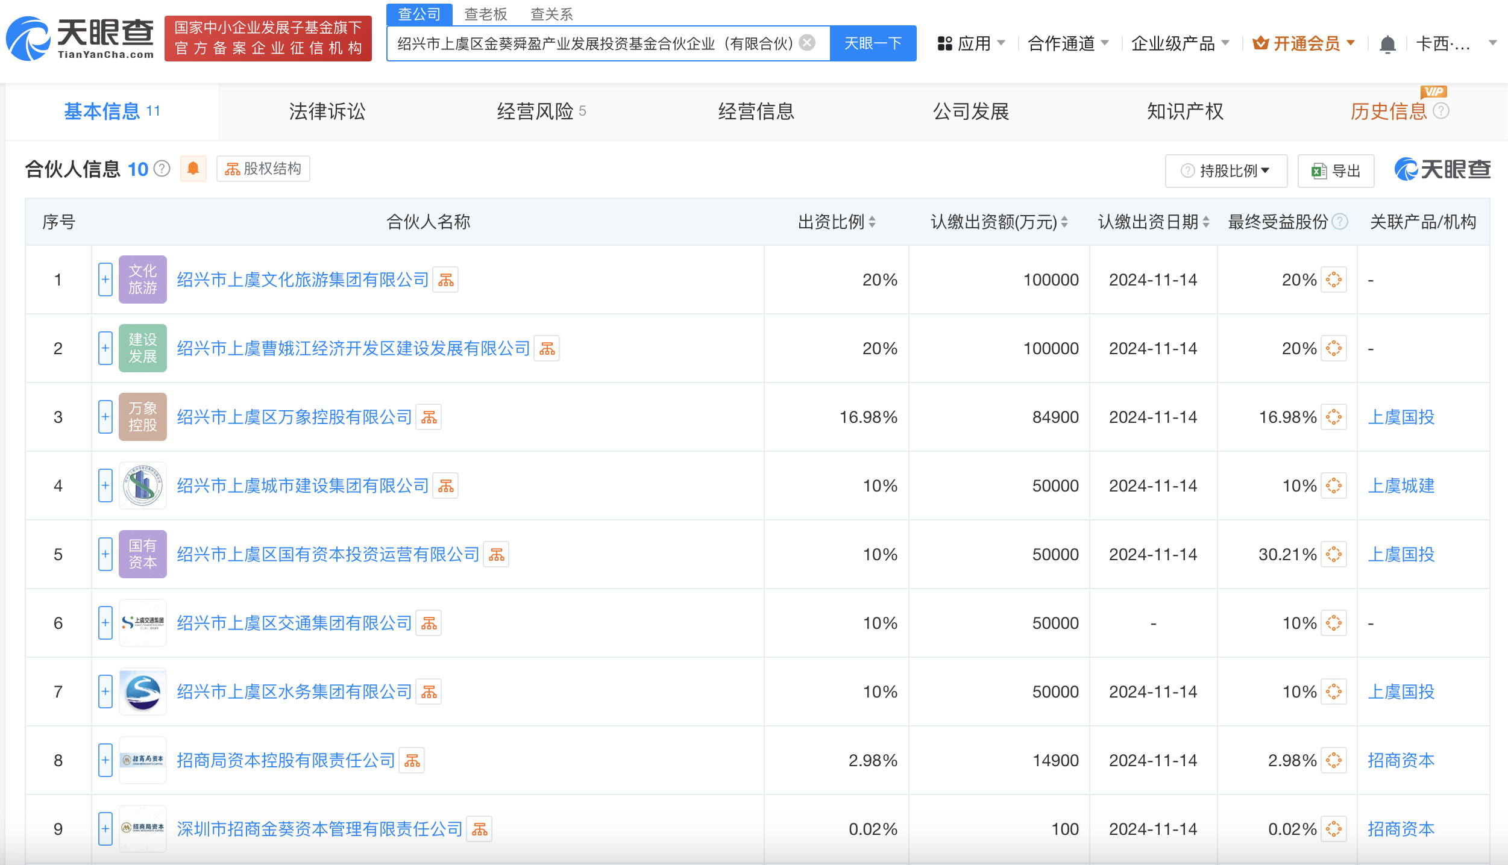Clear the search box with X icon
The height and width of the screenshot is (865, 1508).
coord(807,43)
